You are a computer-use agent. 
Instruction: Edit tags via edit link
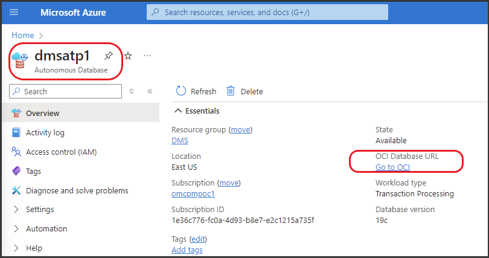(199, 239)
